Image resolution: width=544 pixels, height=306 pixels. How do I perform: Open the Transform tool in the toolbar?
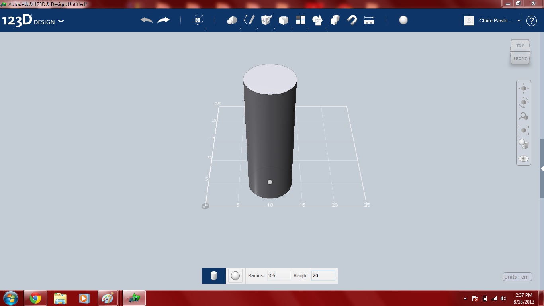pyautogui.click(x=199, y=20)
